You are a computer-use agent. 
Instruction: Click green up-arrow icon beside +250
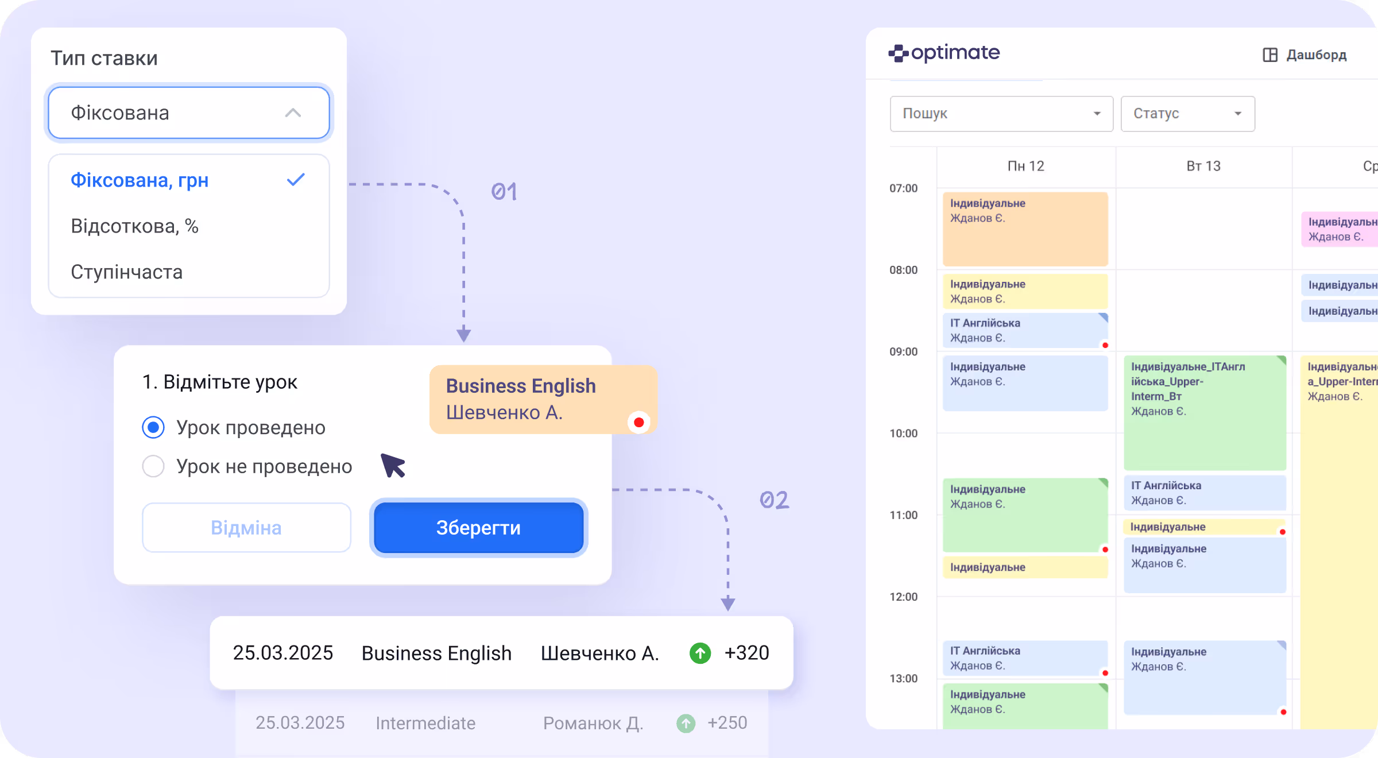coord(686,723)
